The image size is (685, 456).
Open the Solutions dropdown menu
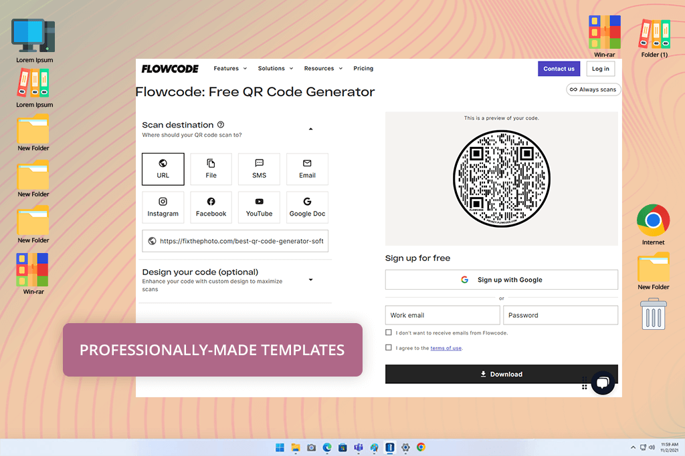point(276,69)
